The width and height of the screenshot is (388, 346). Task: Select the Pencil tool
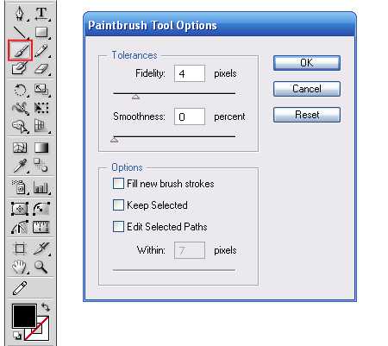[x=41, y=51]
